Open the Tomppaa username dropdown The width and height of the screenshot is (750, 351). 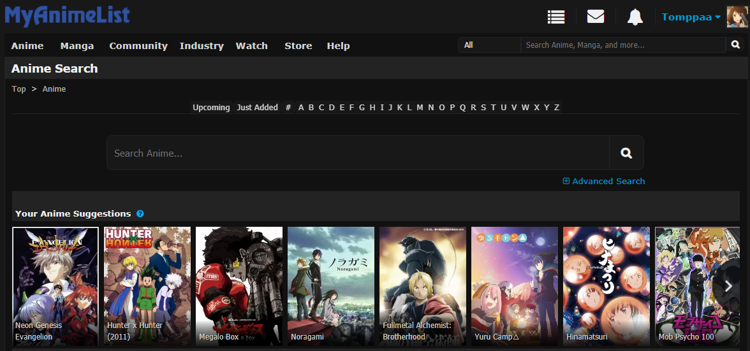coord(691,17)
